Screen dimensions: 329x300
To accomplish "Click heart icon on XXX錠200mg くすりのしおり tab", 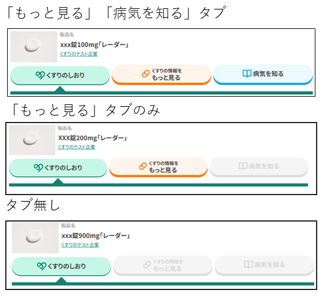I will [38, 168].
